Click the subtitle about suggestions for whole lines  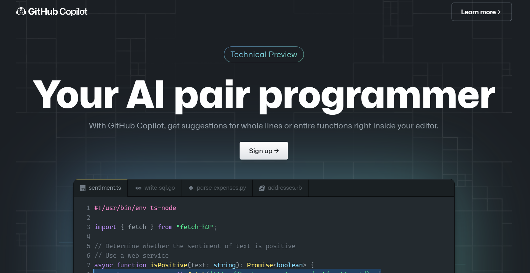tap(264, 126)
